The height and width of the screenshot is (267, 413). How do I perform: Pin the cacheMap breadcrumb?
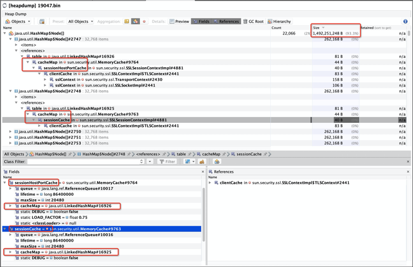[x=224, y=154]
